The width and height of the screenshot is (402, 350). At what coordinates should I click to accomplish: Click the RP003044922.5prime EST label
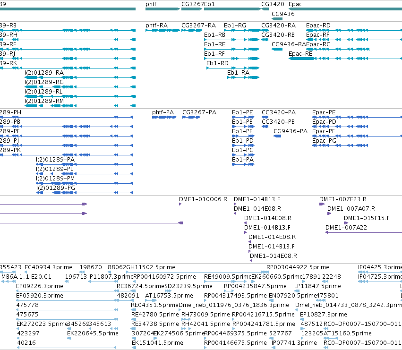pos(298,267)
